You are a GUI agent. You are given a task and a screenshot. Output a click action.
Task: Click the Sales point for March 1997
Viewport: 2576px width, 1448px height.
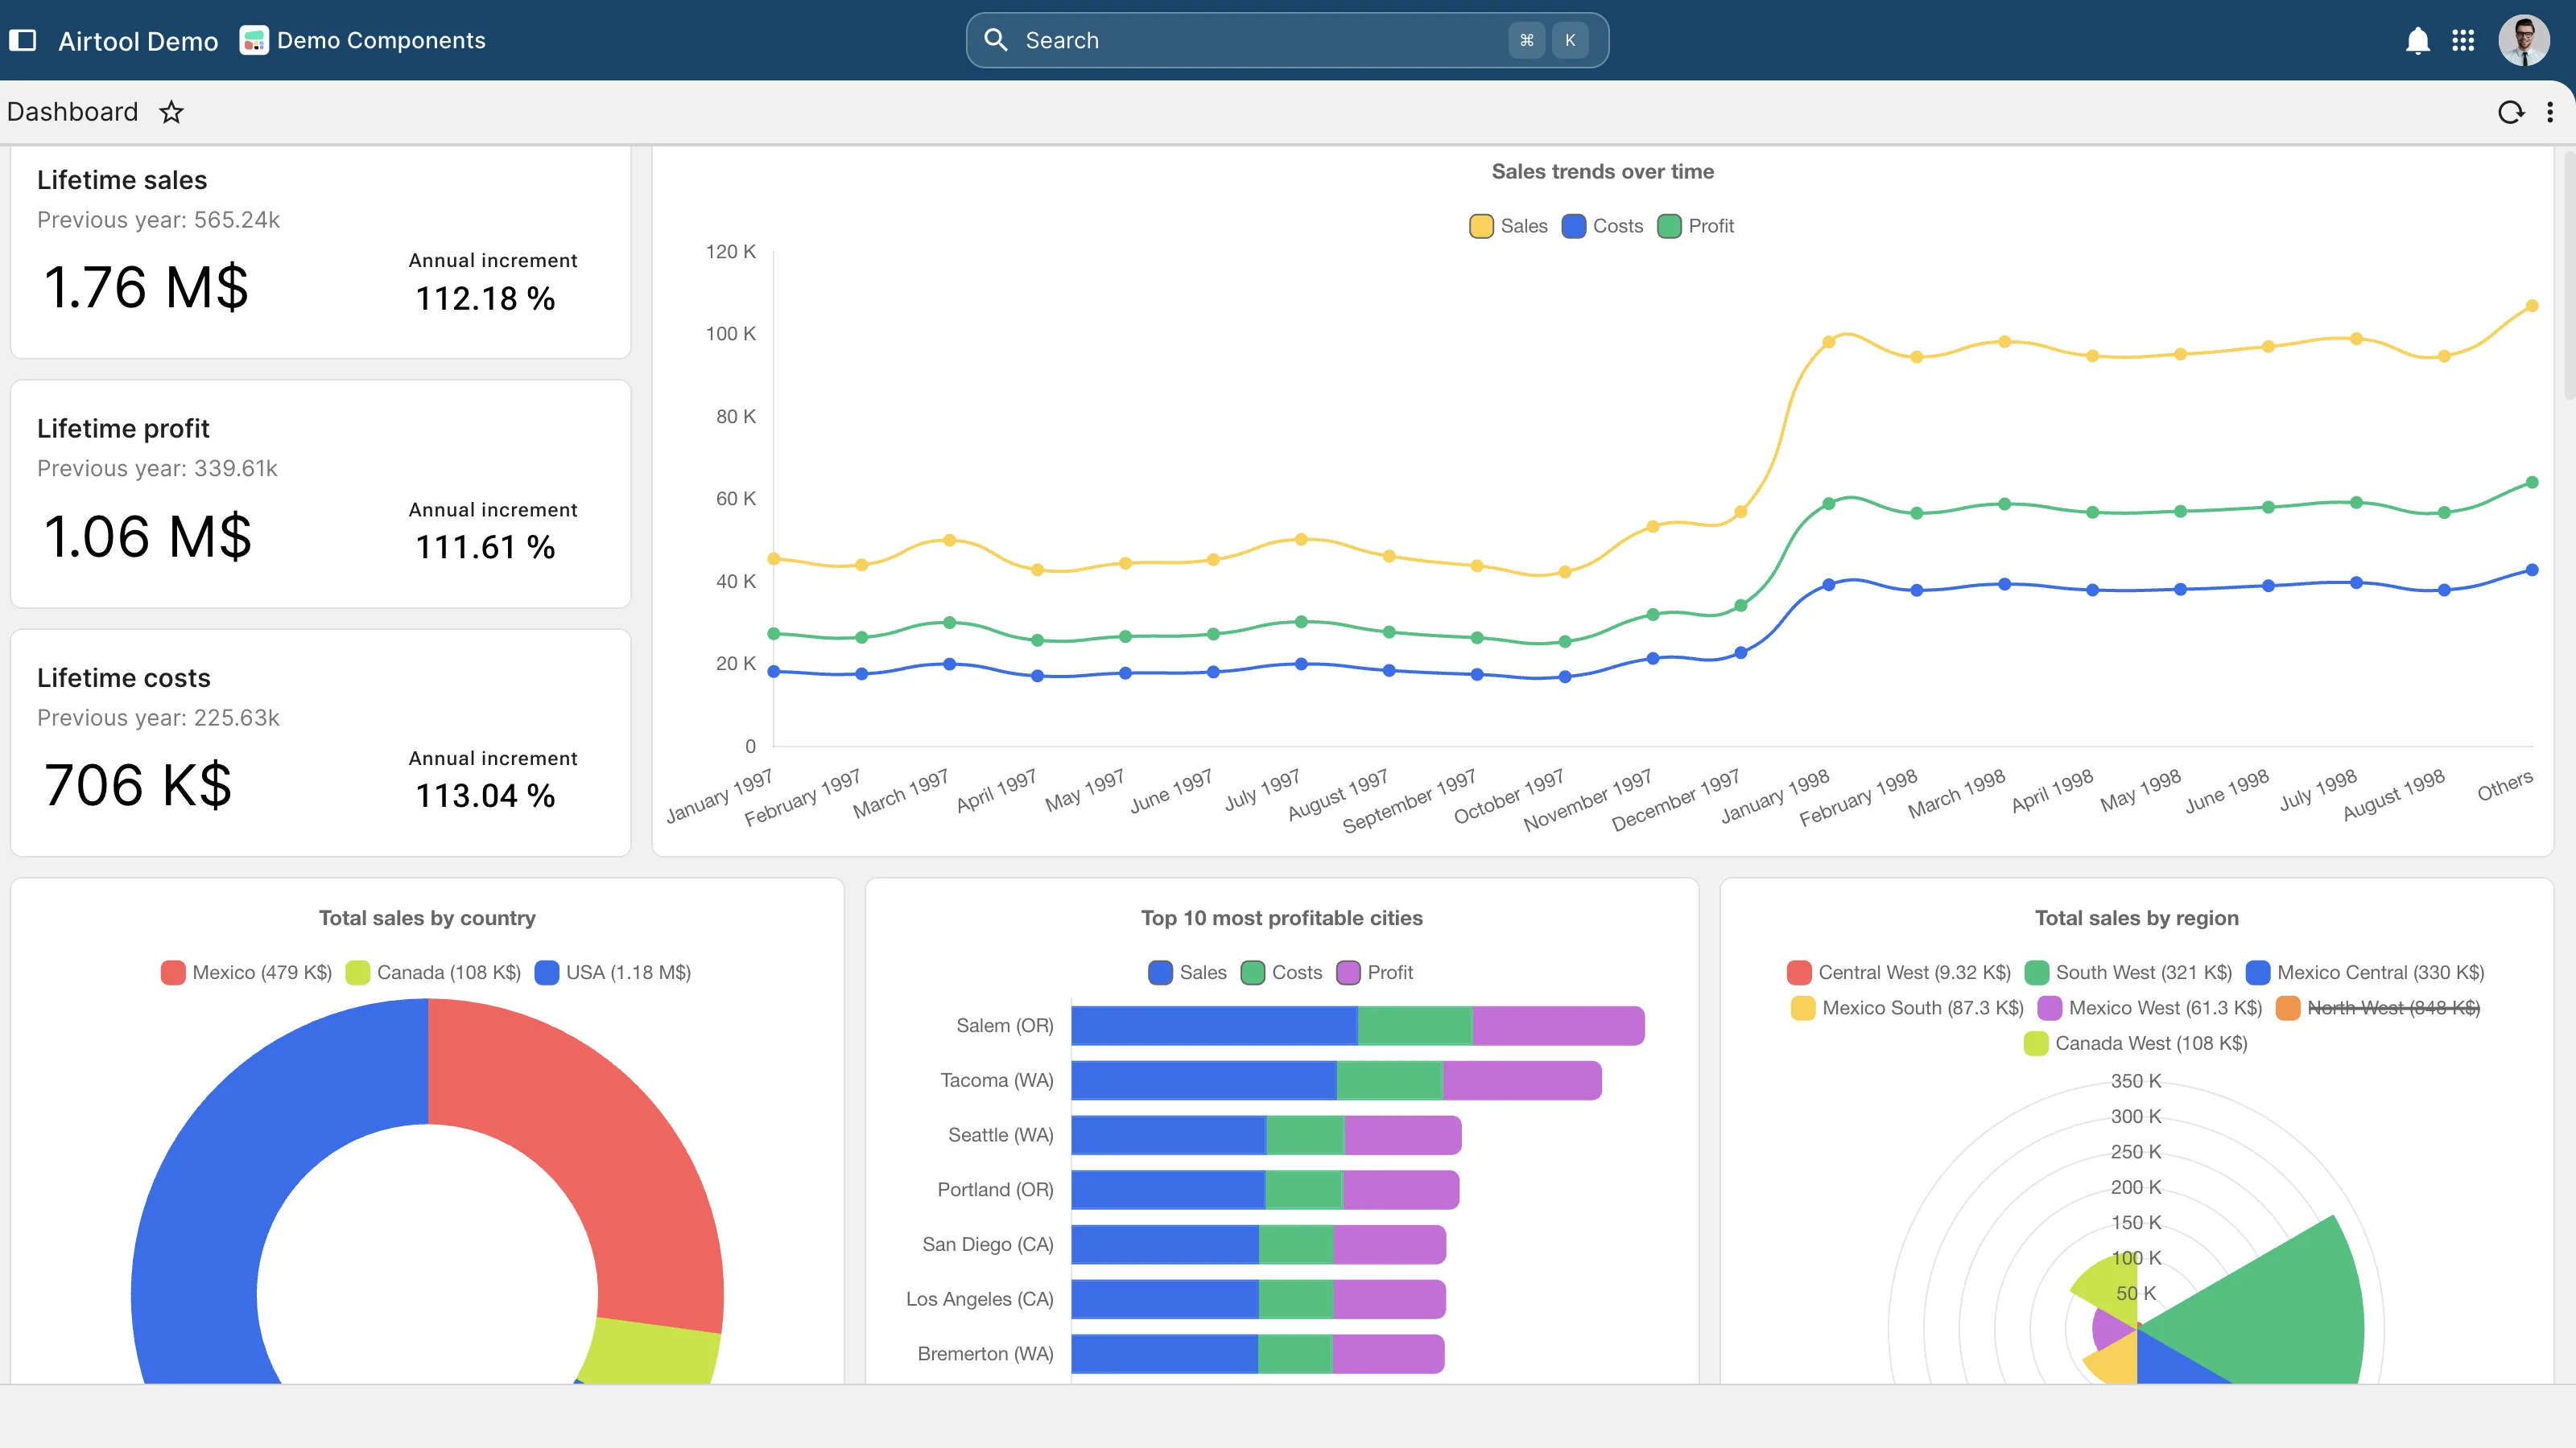click(x=949, y=540)
